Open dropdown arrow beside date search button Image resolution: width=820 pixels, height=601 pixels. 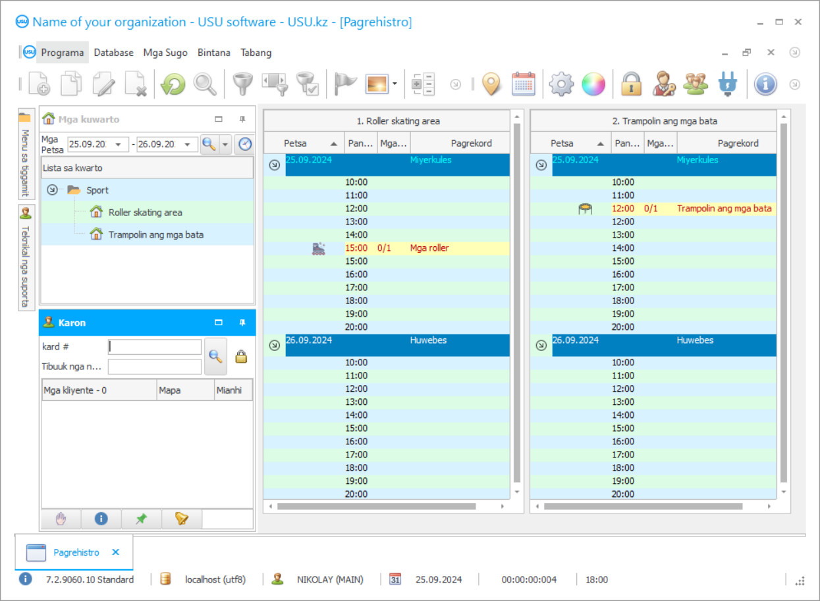point(225,144)
